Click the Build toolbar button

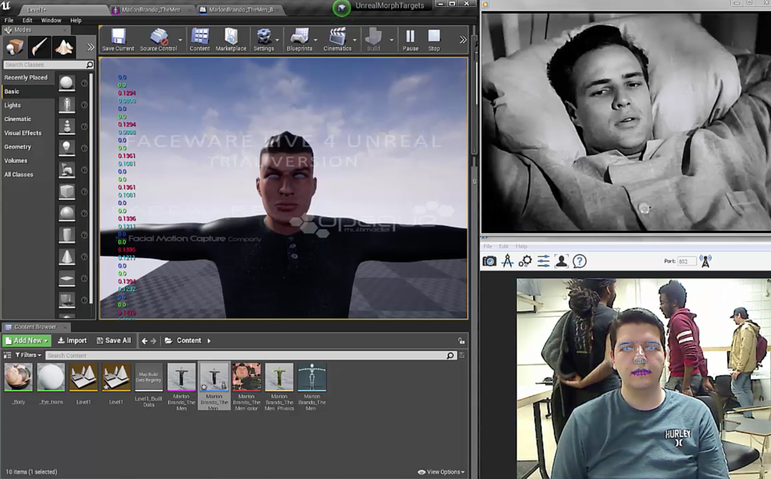point(374,40)
